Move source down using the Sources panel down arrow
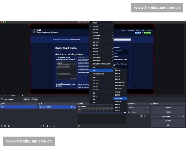 pos(55,126)
